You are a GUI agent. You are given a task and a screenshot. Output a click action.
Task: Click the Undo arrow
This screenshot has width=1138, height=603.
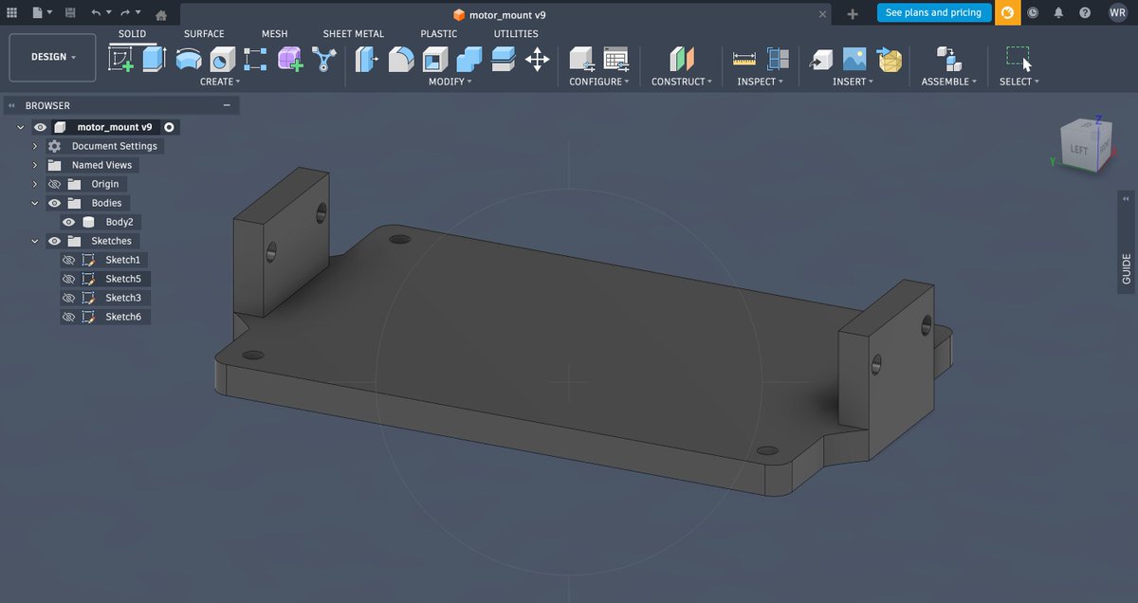pyautogui.click(x=96, y=13)
